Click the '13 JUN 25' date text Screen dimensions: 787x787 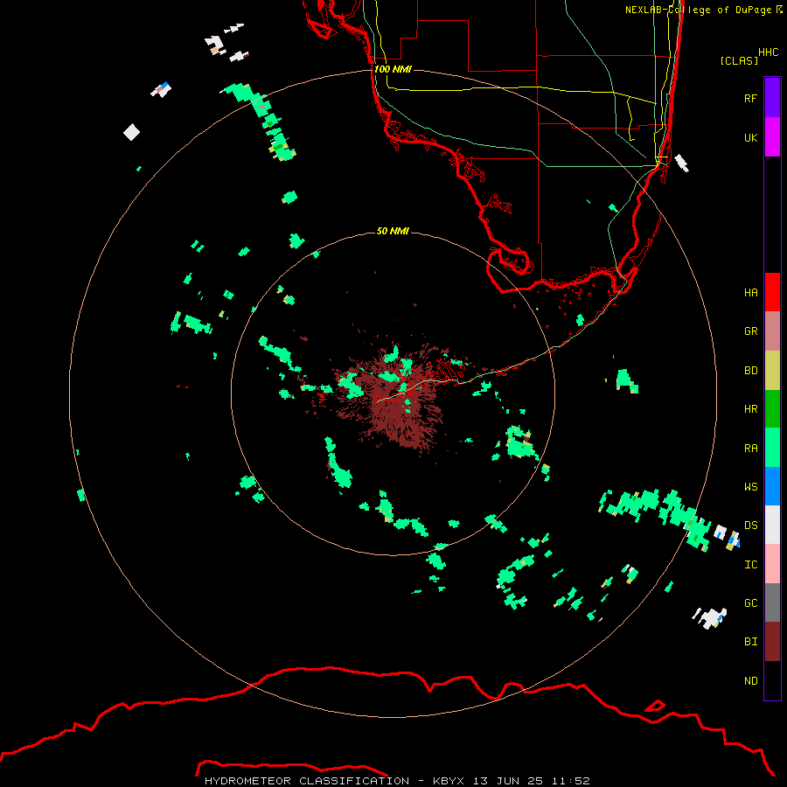[x=509, y=781]
